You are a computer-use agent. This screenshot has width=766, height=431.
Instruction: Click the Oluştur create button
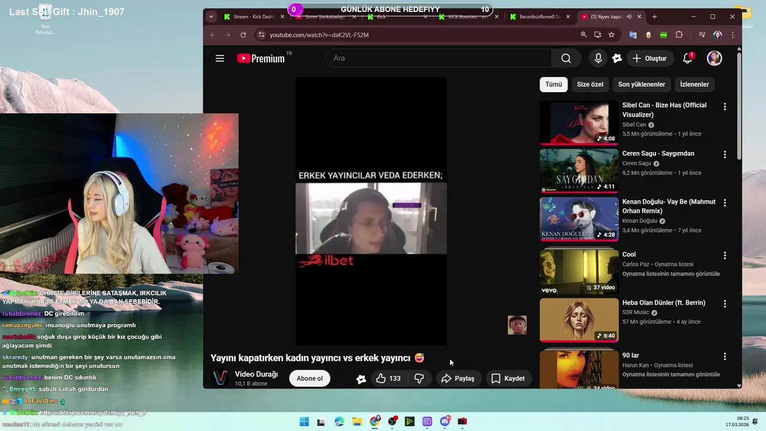click(649, 58)
